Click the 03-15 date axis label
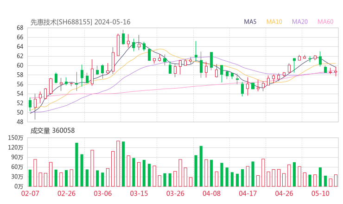The width and height of the screenshot is (343, 204). (139, 193)
